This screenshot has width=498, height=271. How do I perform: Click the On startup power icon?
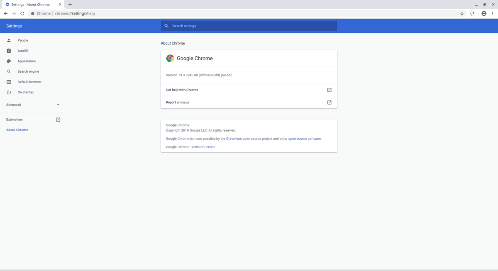(x=9, y=92)
